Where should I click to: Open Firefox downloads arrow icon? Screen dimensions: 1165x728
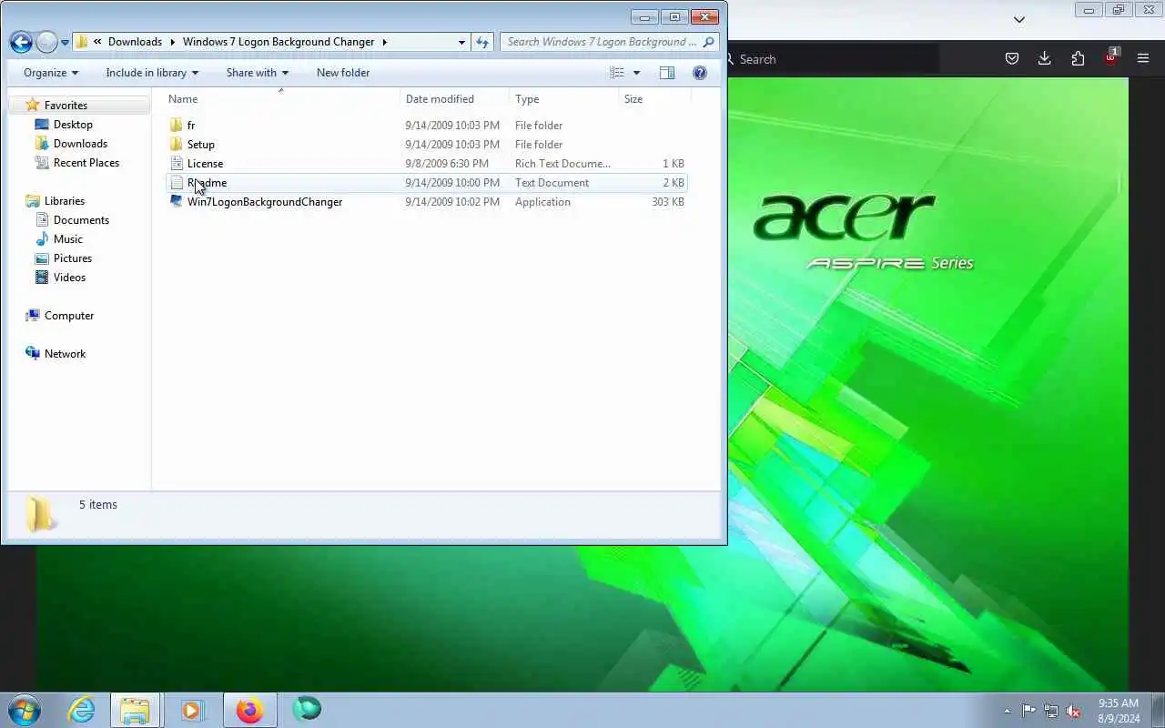[1045, 58]
